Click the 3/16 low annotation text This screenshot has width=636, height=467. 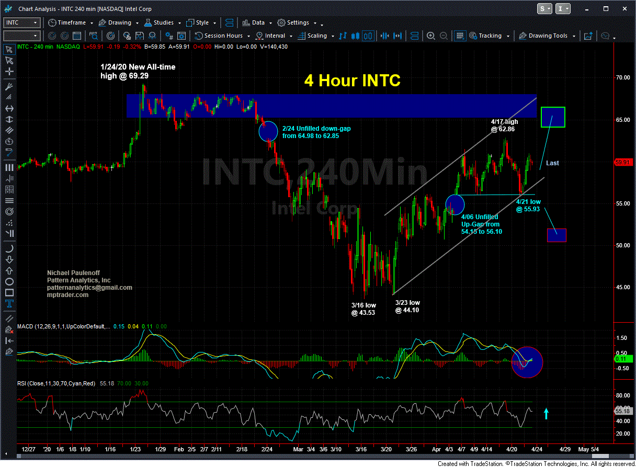[x=363, y=309]
